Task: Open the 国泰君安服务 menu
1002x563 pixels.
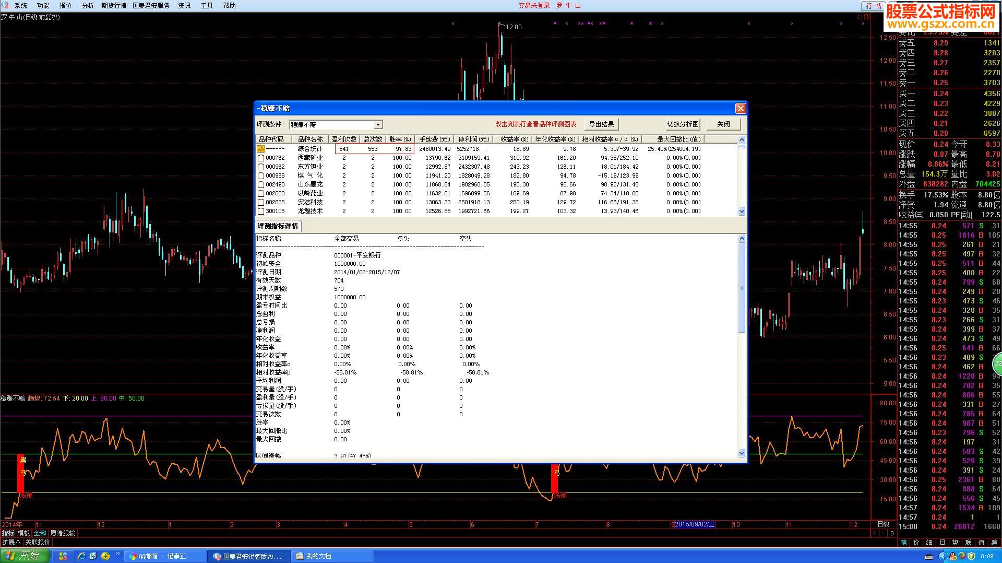Action: [151, 6]
